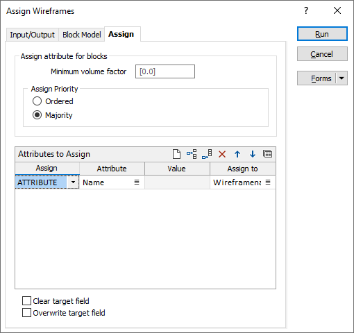
Task: Click the new row icon in Attributes to Assign
Action: click(176, 154)
